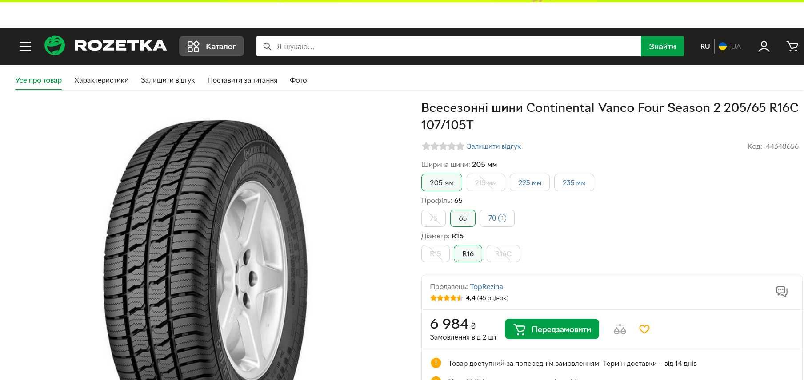This screenshot has height=380, width=804.
Task: Select profile 75 option
Action: click(x=433, y=218)
